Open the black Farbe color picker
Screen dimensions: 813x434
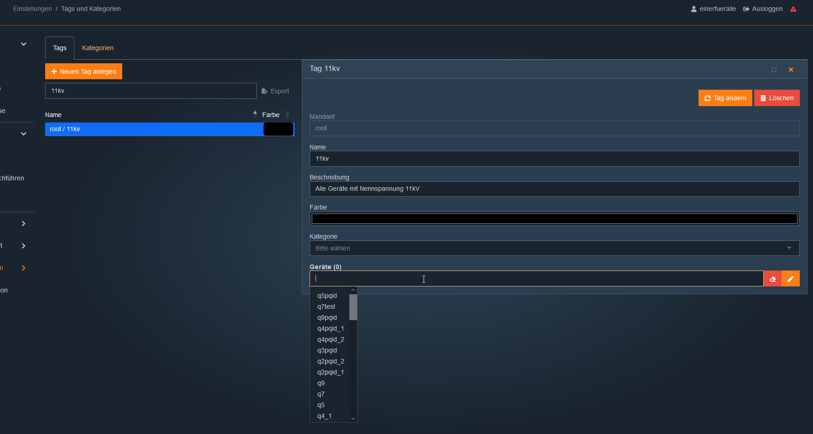(554, 219)
